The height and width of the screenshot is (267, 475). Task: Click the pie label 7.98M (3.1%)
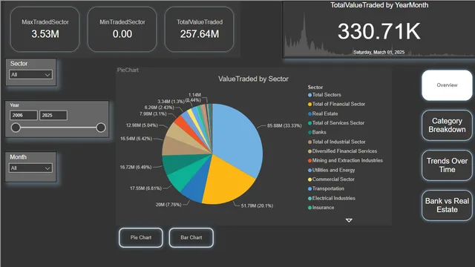pyautogui.click(x=153, y=113)
